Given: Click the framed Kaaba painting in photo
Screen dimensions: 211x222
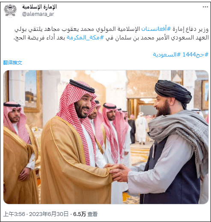Looking at the screenshot, I should tap(32, 91).
